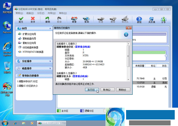Viewport: 178px width, 126px height.
Task: Click the 执行(P) button
Action: point(92,90)
